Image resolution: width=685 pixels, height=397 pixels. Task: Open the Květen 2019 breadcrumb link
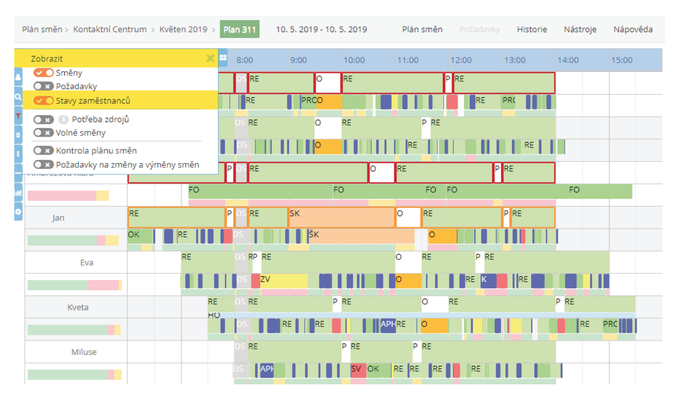pyautogui.click(x=183, y=29)
